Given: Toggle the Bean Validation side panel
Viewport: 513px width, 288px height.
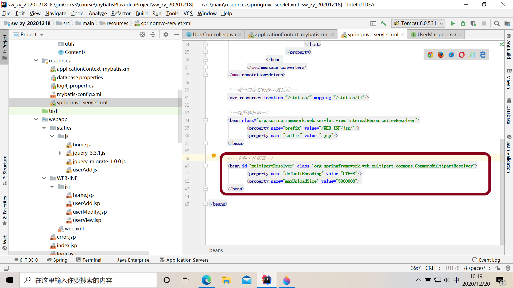Looking at the screenshot, I should click(x=509, y=154).
